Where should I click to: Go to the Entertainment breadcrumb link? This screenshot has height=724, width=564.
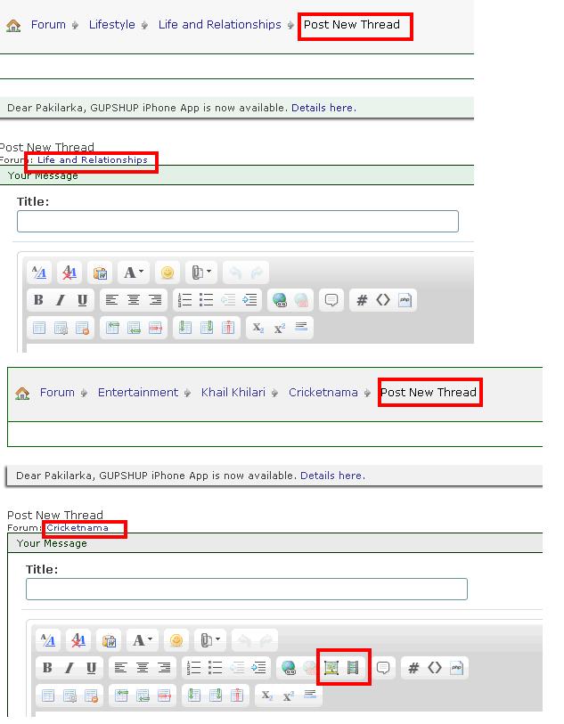(138, 393)
